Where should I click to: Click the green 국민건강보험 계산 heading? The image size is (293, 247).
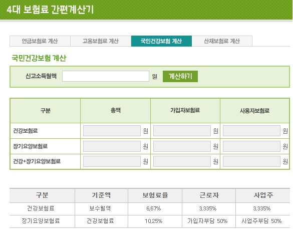click(39, 58)
